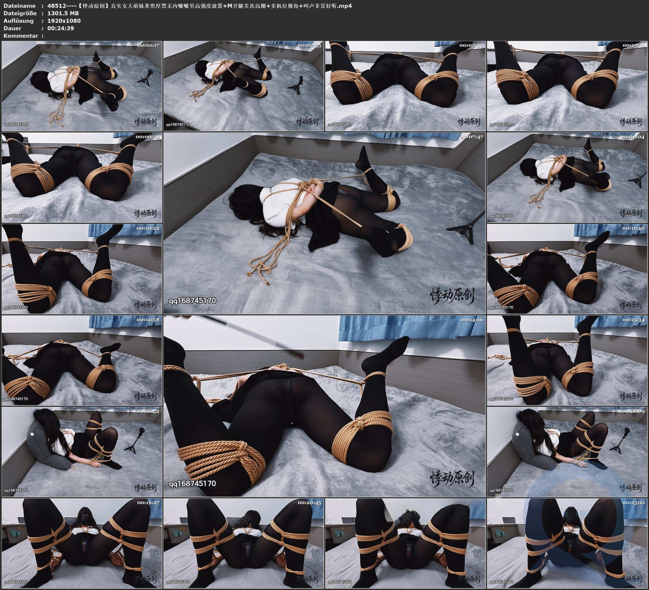Click the frame timestamped 00:05:11
This screenshot has width=649, height=590.
[x=567, y=86]
